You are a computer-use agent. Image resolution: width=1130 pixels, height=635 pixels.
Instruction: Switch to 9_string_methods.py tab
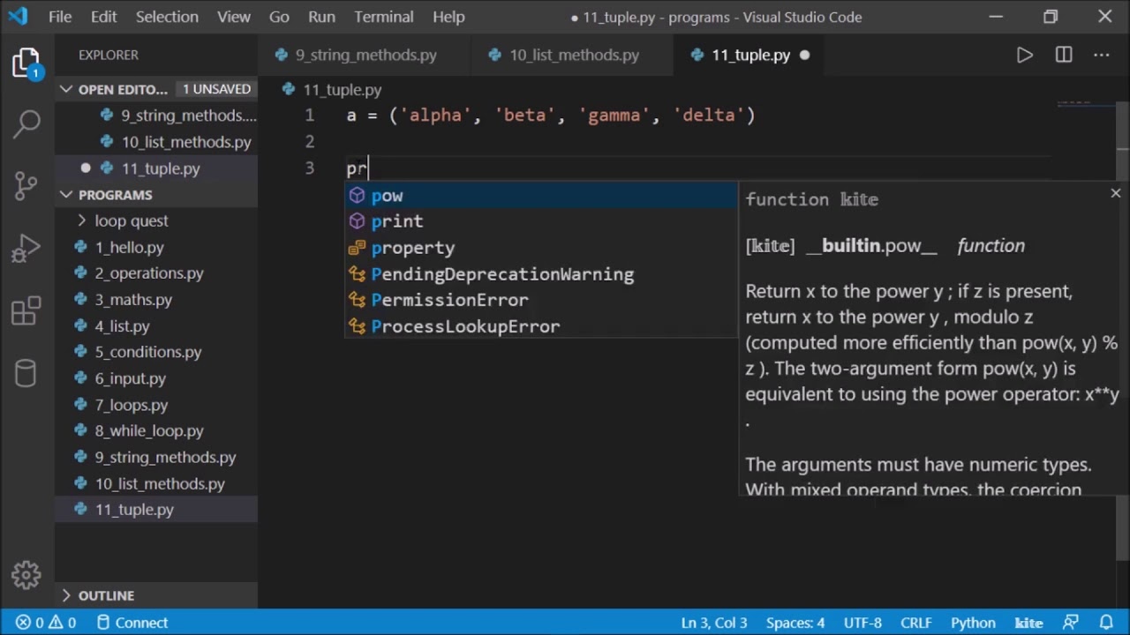pyautogui.click(x=365, y=55)
